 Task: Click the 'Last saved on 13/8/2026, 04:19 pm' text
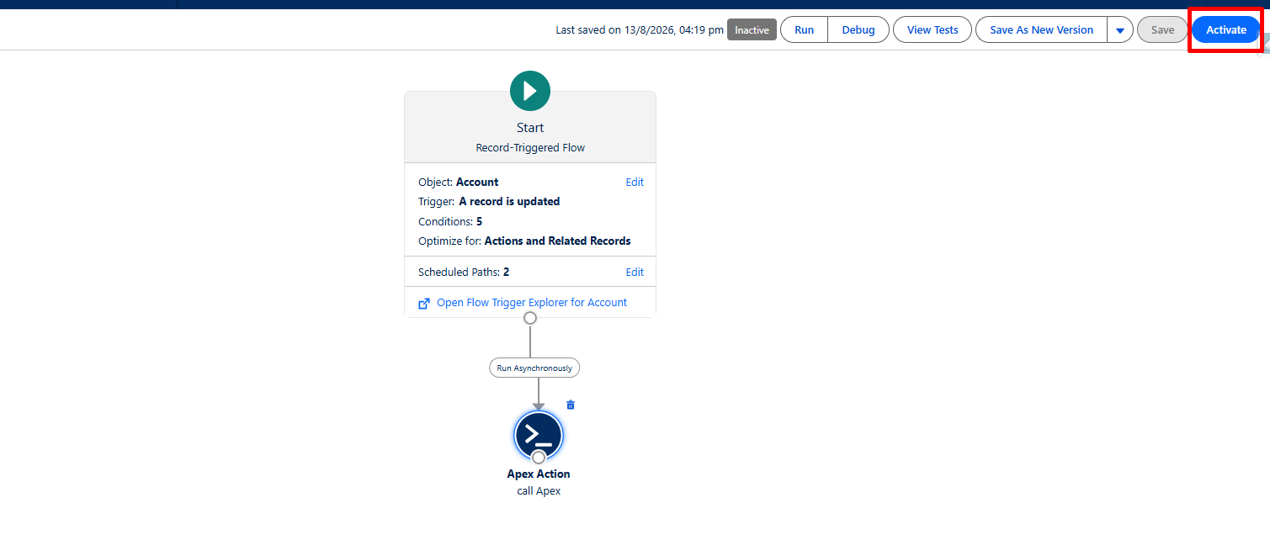click(640, 30)
